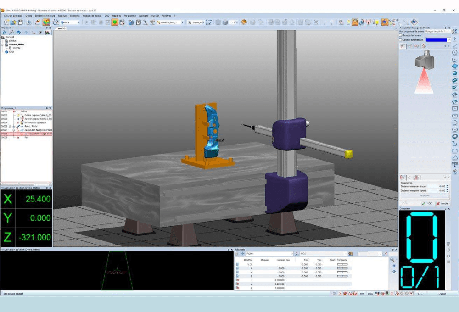Click the up arrow in Résultats panel
Image resolution: width=459 pixels, height=312 pixels.
394,266
